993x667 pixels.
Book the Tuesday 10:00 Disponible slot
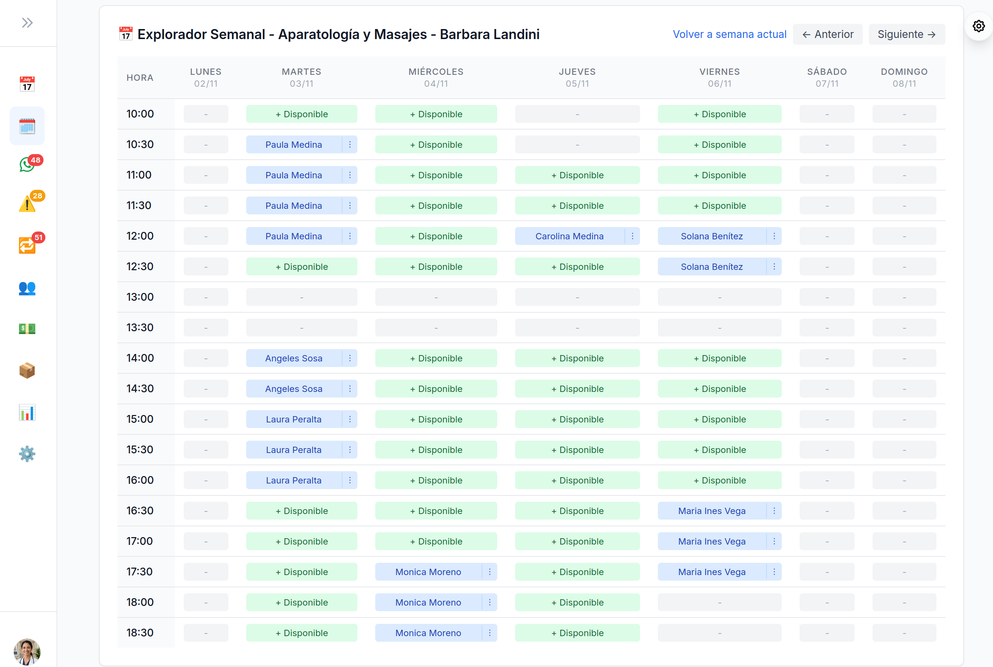302,114
